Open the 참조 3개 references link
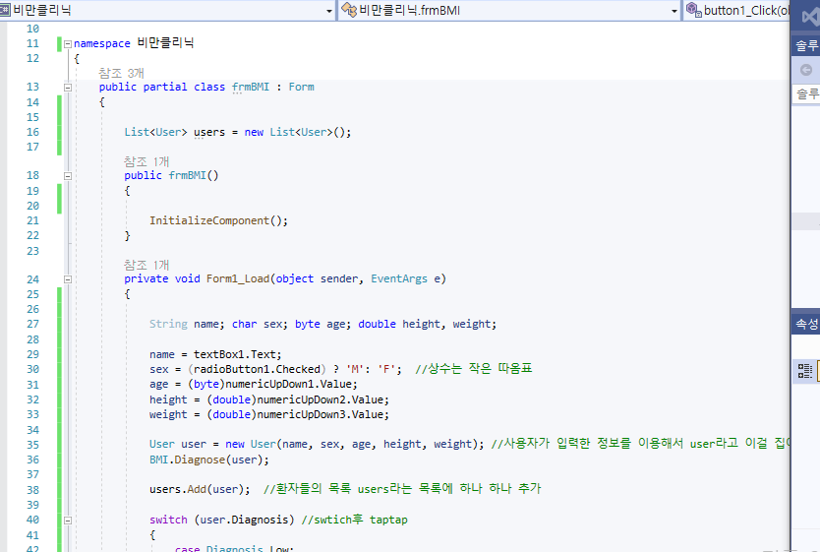Screen dimensions: 820x552 tap(121, 73)
